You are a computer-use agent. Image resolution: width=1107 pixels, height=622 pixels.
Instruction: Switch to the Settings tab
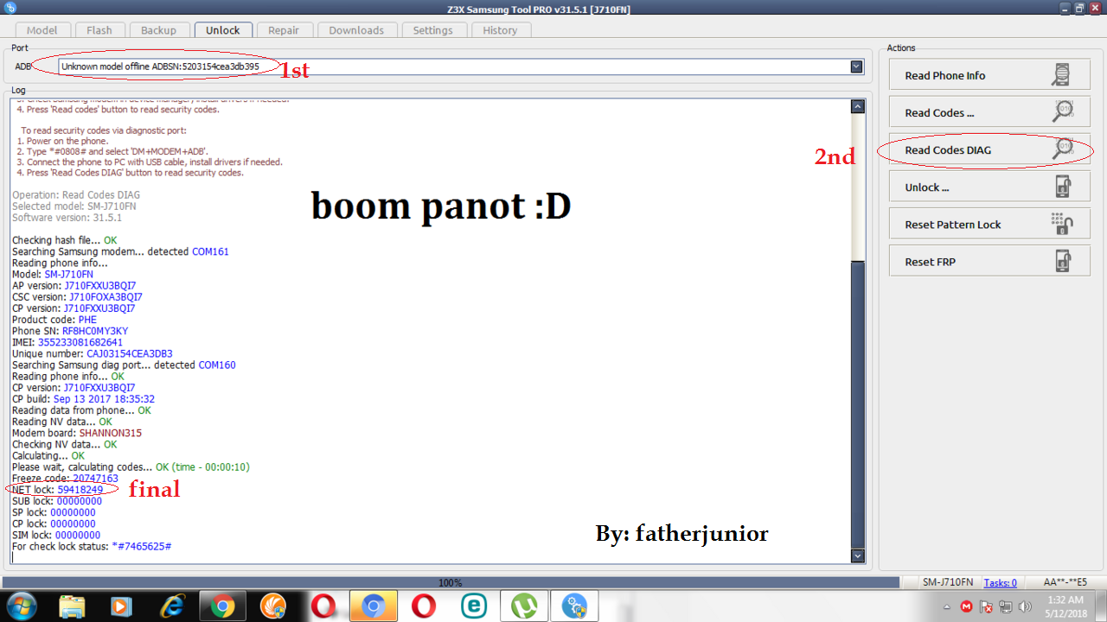[432, 30]
